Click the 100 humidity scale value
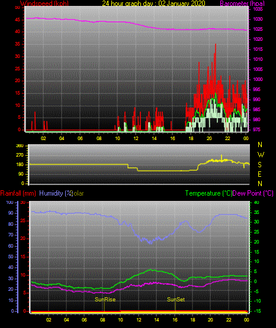This screenshot has height=328, width=276. point(10,202)
